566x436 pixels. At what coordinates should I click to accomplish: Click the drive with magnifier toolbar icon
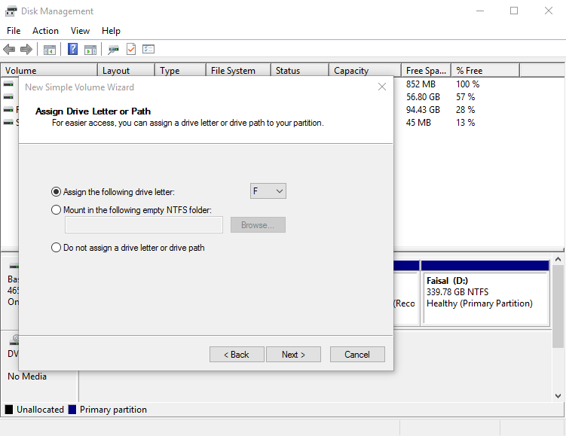(x=113, y=50)
